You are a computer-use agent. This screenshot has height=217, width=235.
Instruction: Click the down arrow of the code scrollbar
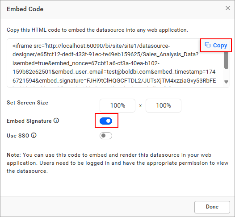[226, 82]
